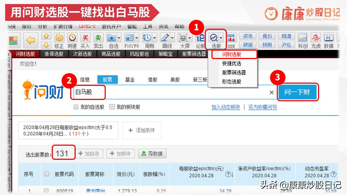This screenshot has height=195, width=347.
Task: Click the 周期 period clock icon
Action: click(x=146, y=38)
